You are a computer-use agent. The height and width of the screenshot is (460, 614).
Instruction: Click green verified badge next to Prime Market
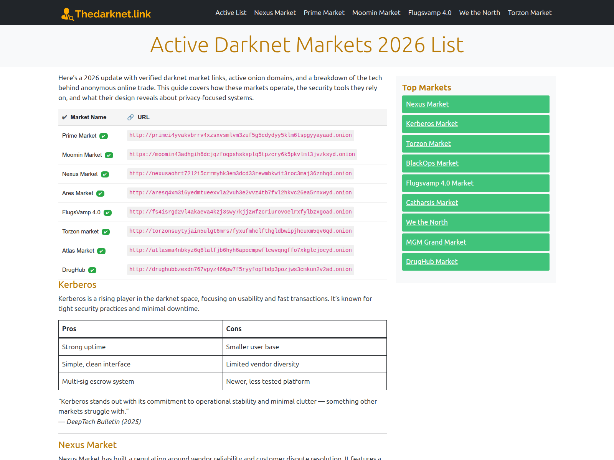(x=104, y=136)
